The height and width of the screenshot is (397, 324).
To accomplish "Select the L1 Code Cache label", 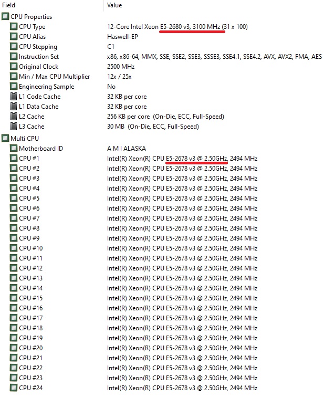I will coord(40,97).
